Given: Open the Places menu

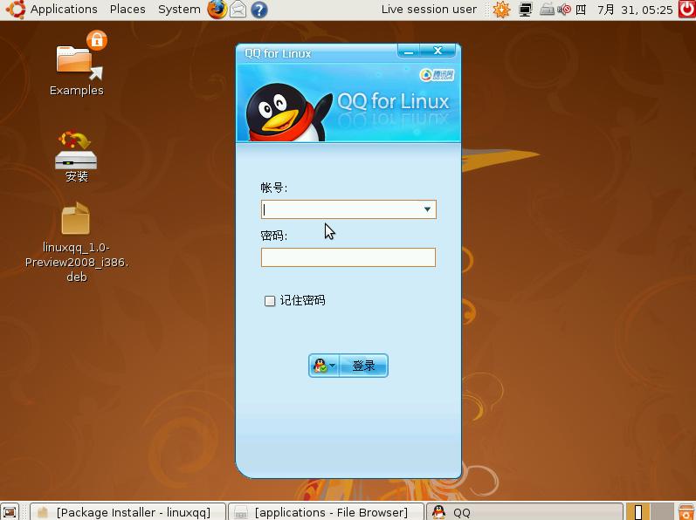Looking at the screenshot, I should [x=127, y=10].
